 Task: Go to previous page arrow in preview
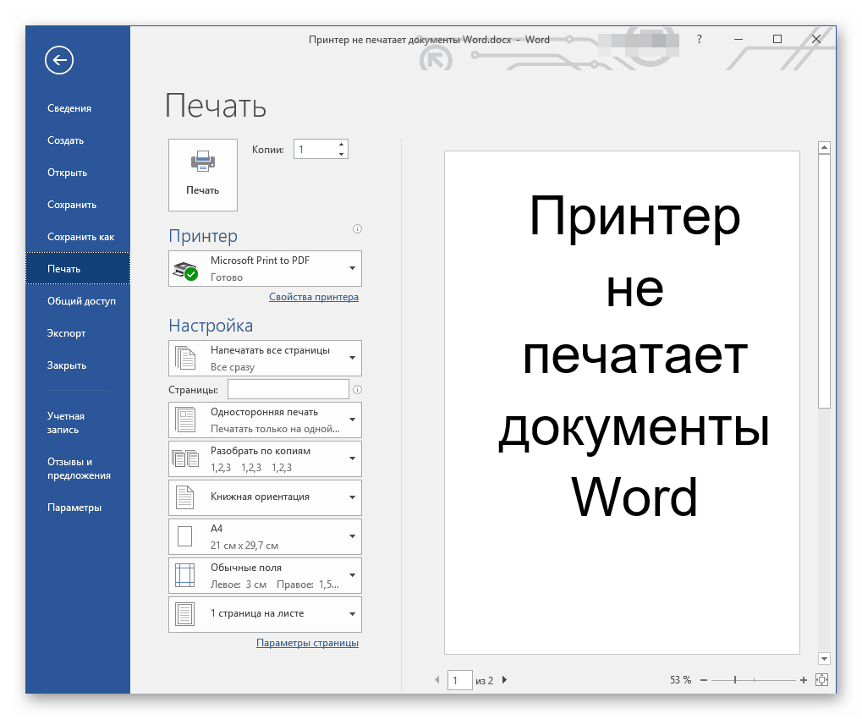coord(437,680)
